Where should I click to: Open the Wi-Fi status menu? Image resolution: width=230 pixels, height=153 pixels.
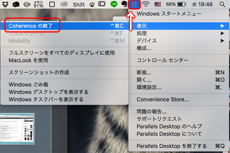[146, 4]
